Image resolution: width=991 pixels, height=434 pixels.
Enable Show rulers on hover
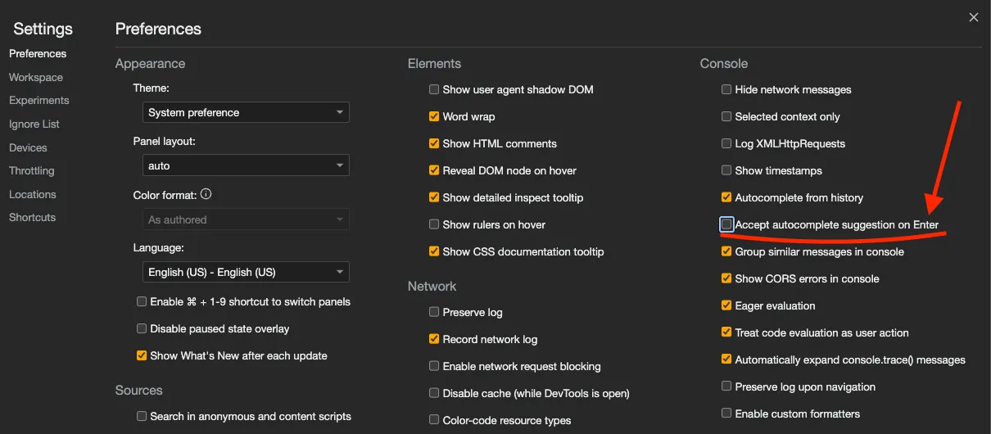click(434, 224)
